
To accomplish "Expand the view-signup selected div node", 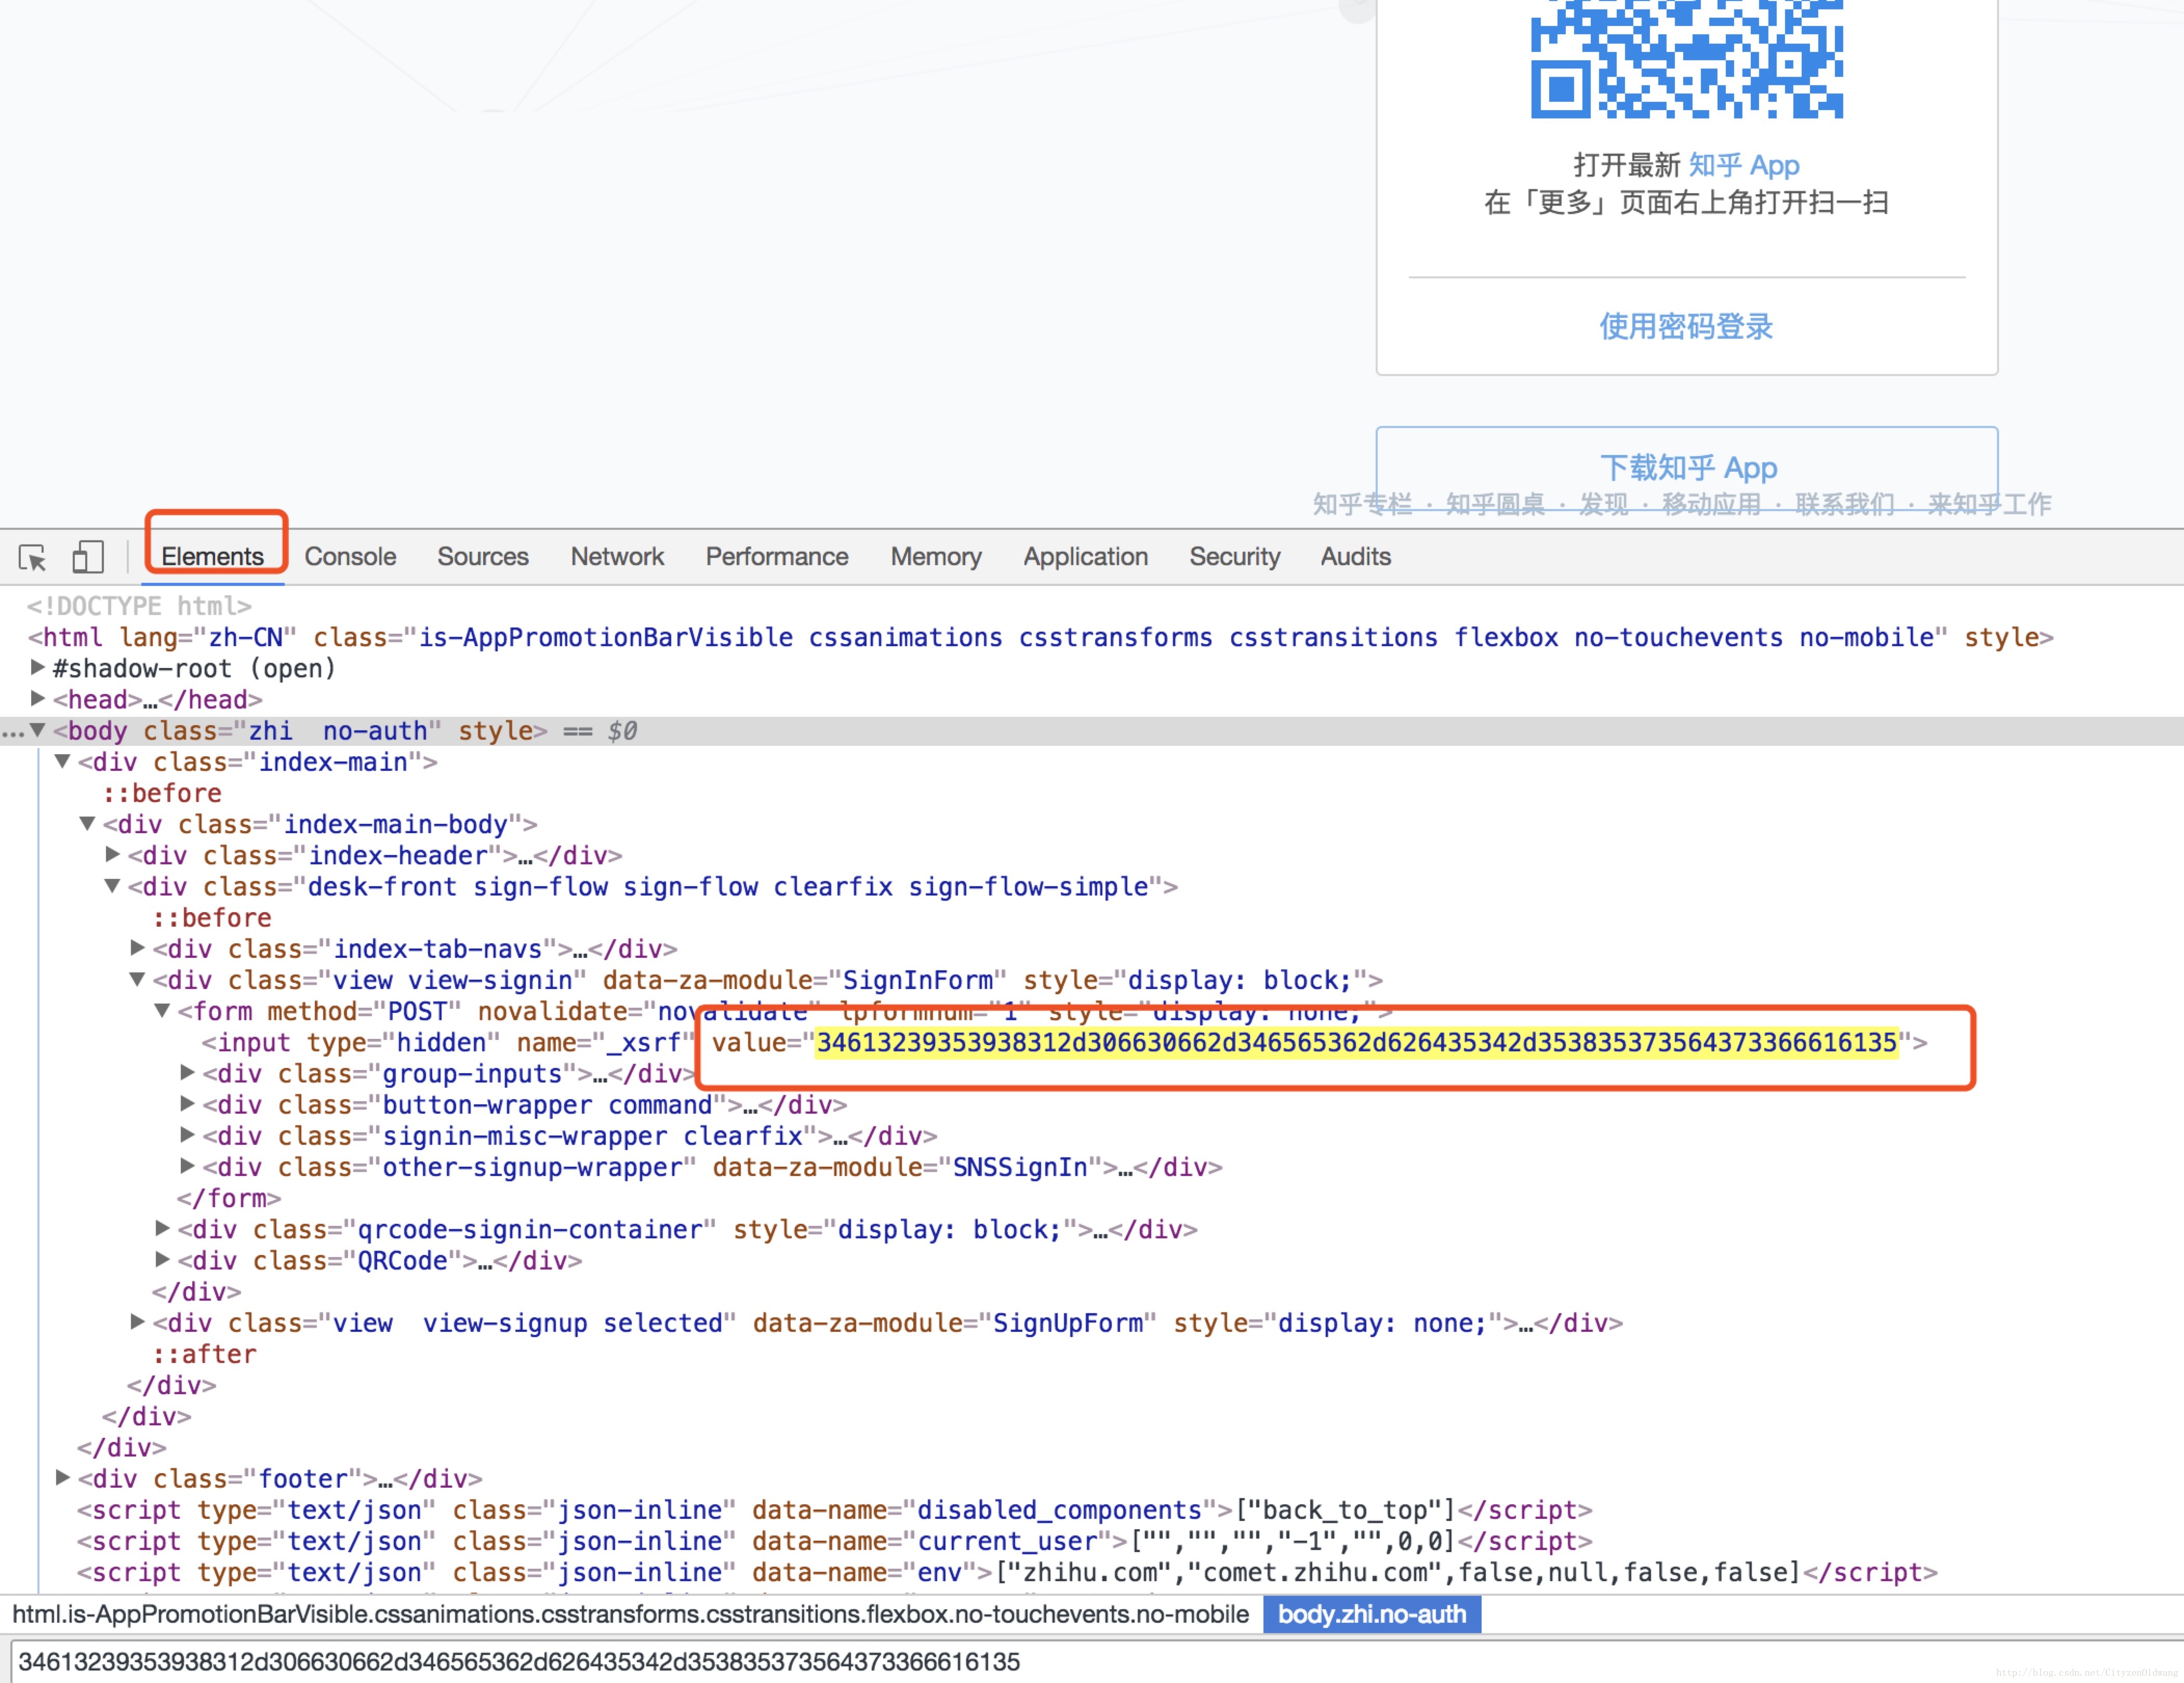I will click(137, 1322).
